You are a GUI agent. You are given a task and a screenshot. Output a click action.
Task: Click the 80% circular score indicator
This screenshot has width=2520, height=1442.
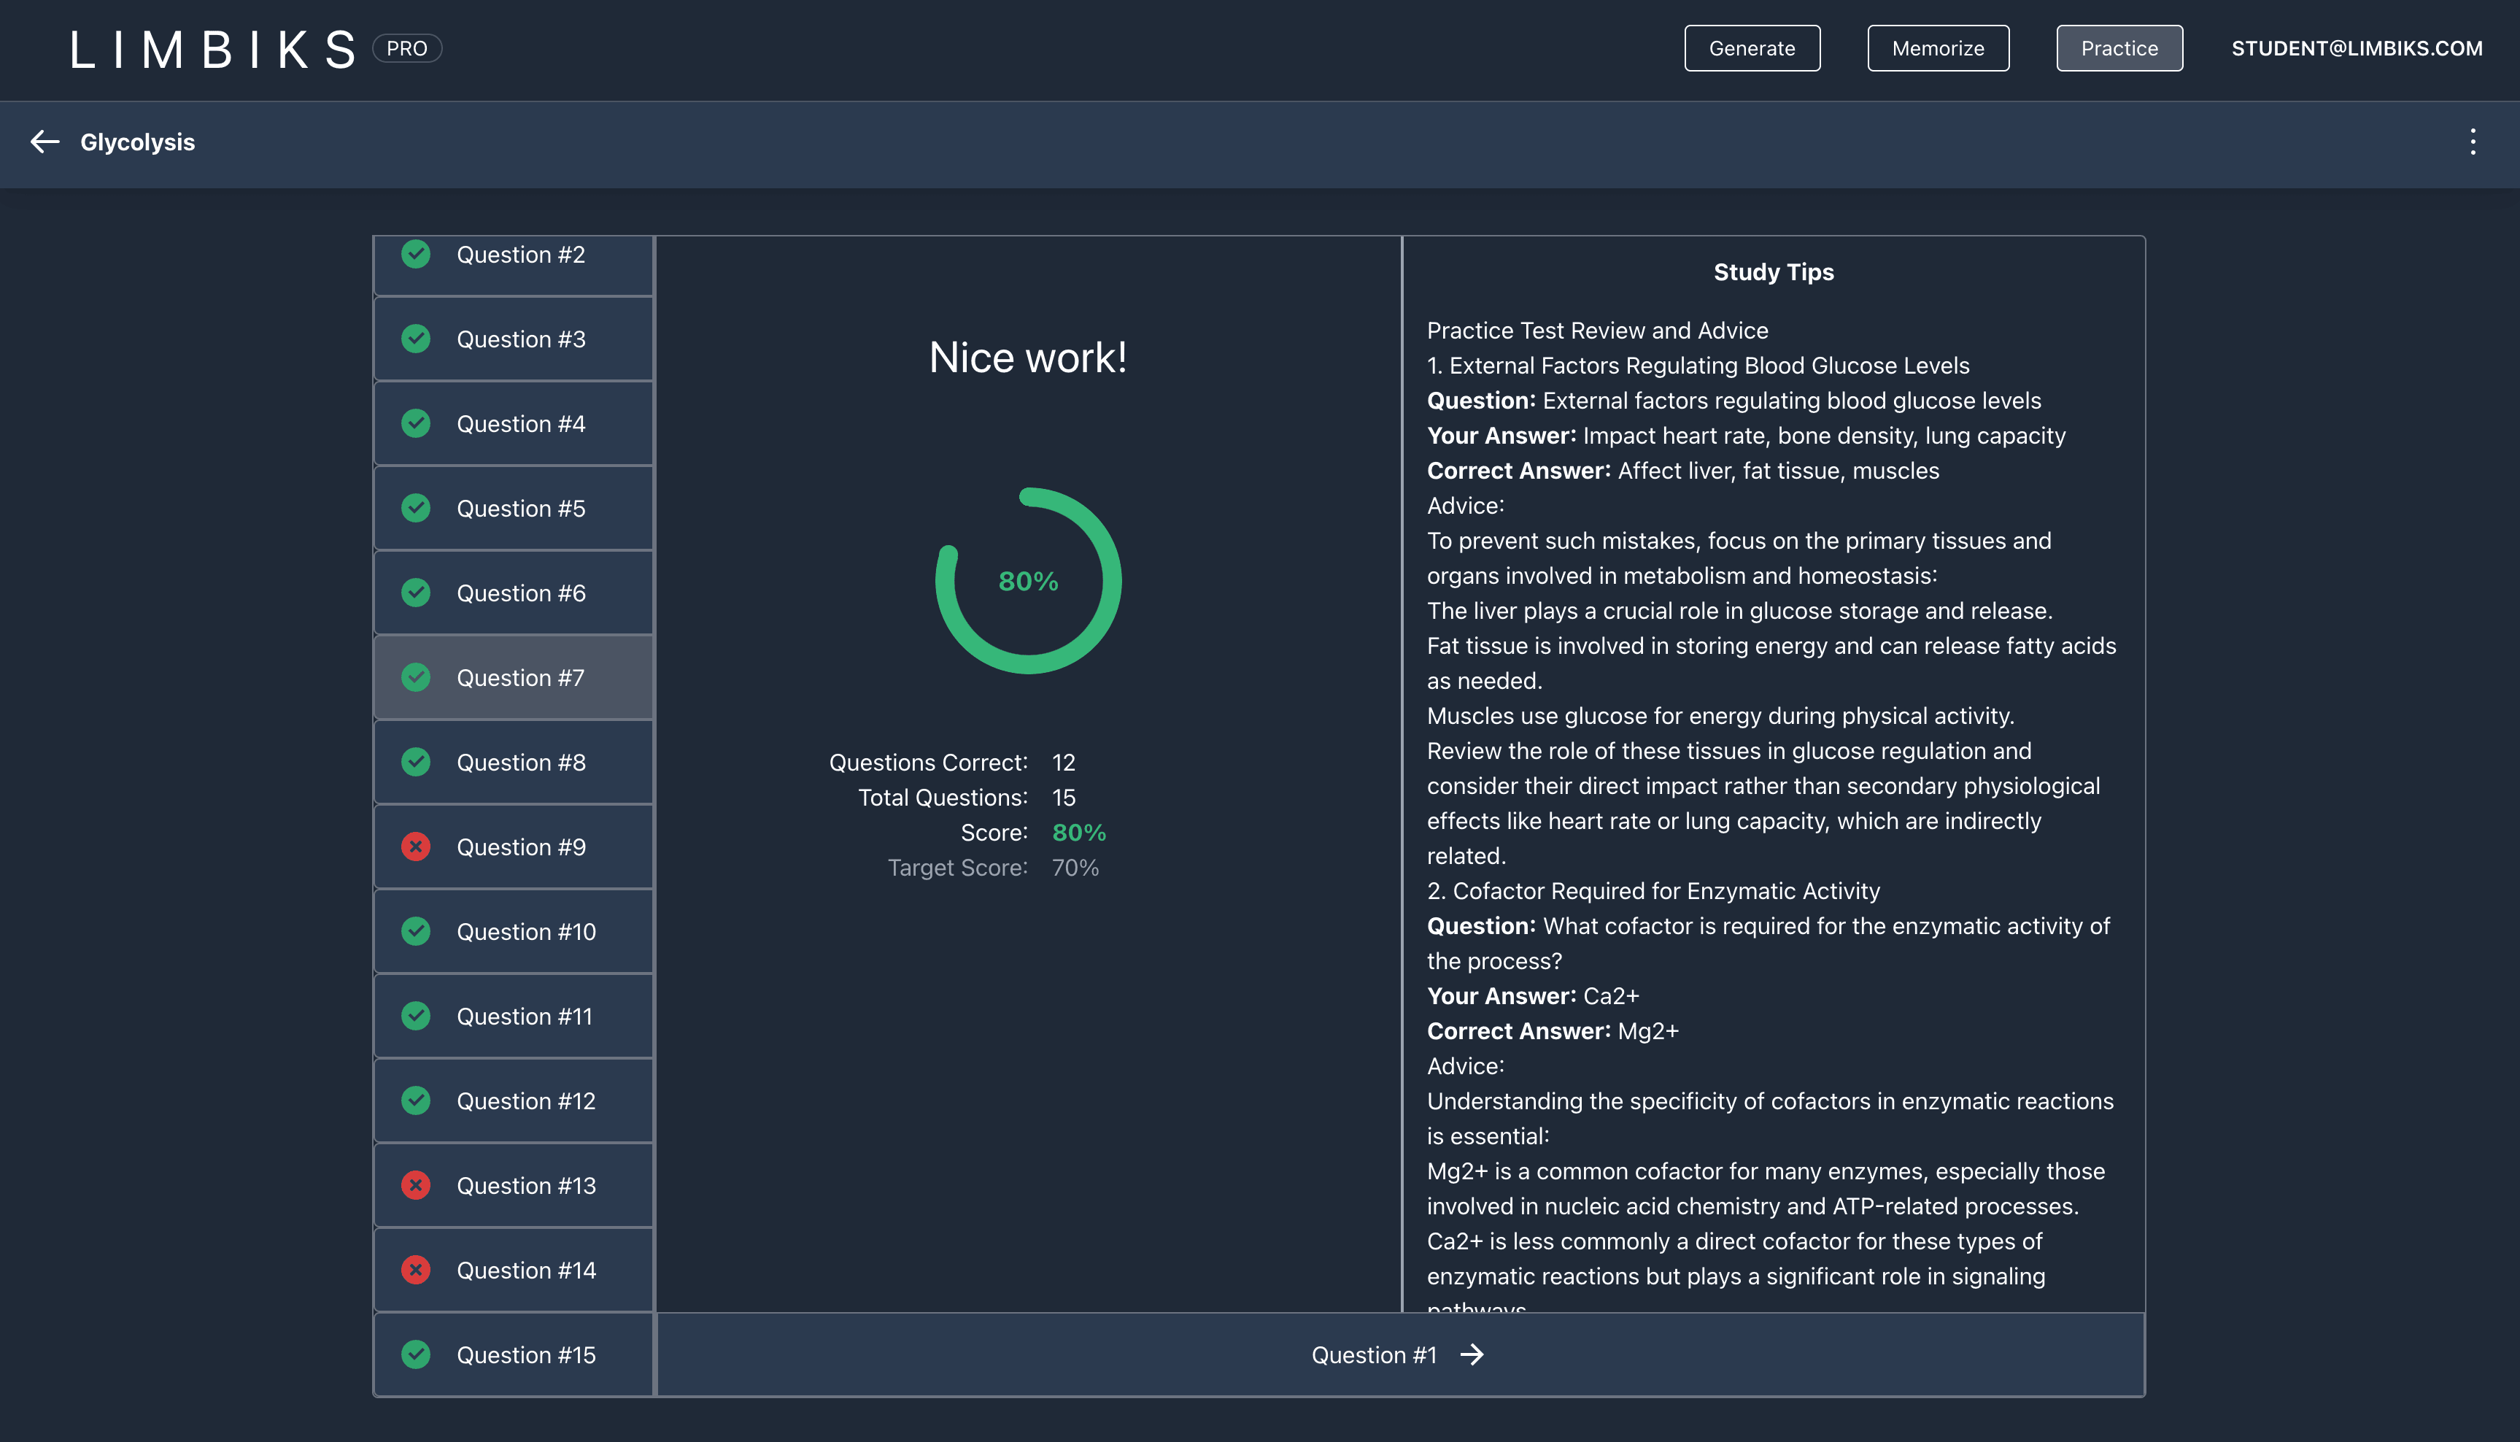(x=1028, y=582)
